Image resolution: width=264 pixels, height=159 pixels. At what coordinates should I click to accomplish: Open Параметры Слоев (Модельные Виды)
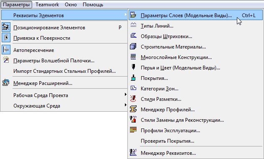coord(186,15)
